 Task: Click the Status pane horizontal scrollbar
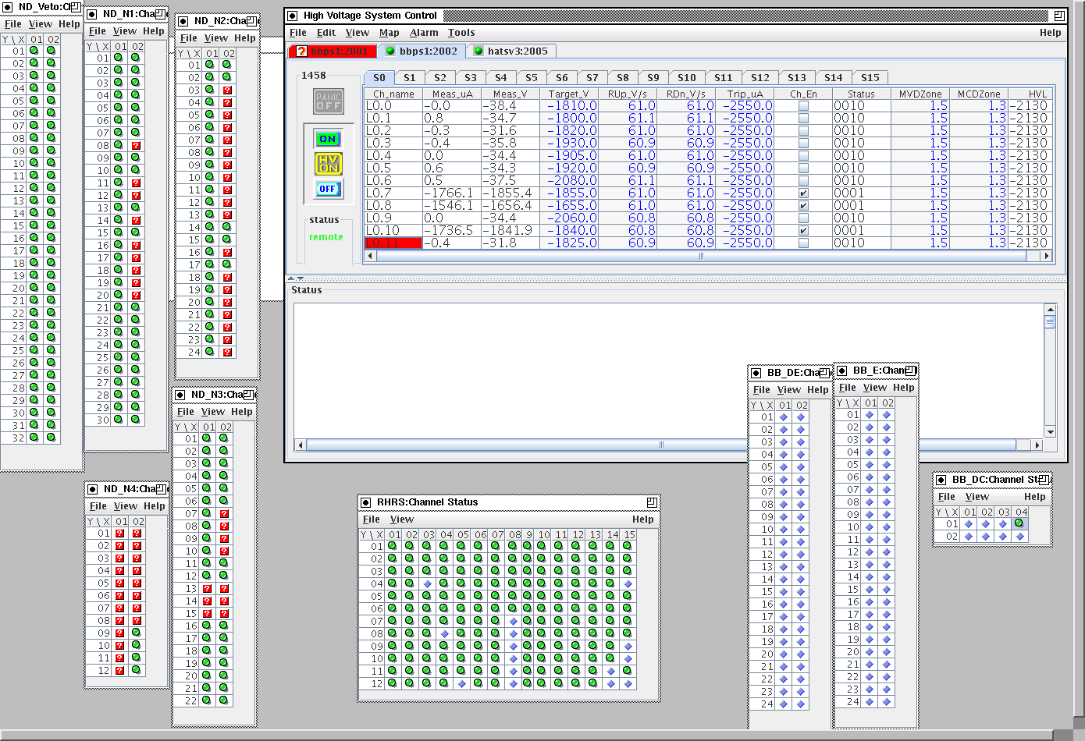pos(661,445)
